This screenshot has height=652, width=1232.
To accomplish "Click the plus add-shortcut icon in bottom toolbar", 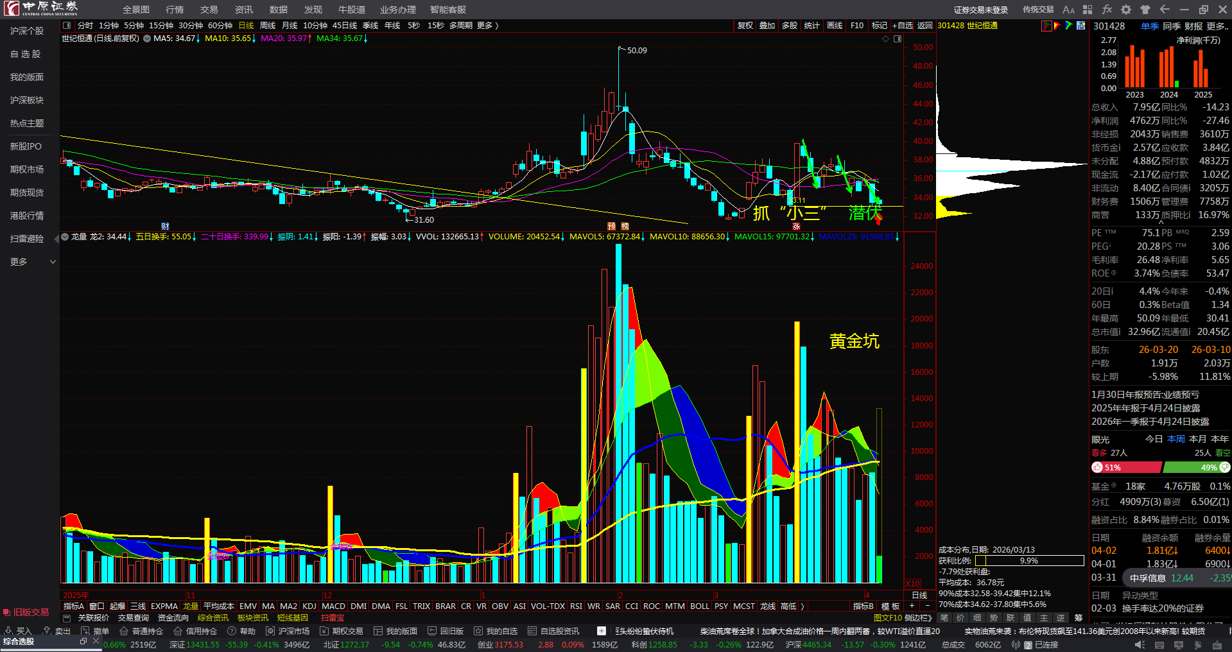I will [x=601, y=631].
